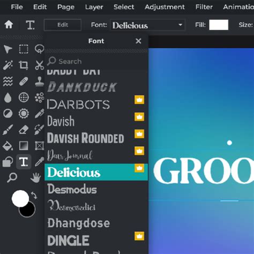Viewport: 254px width, 254px height.
Task: Open the File menu
Action: coord(17,7)
